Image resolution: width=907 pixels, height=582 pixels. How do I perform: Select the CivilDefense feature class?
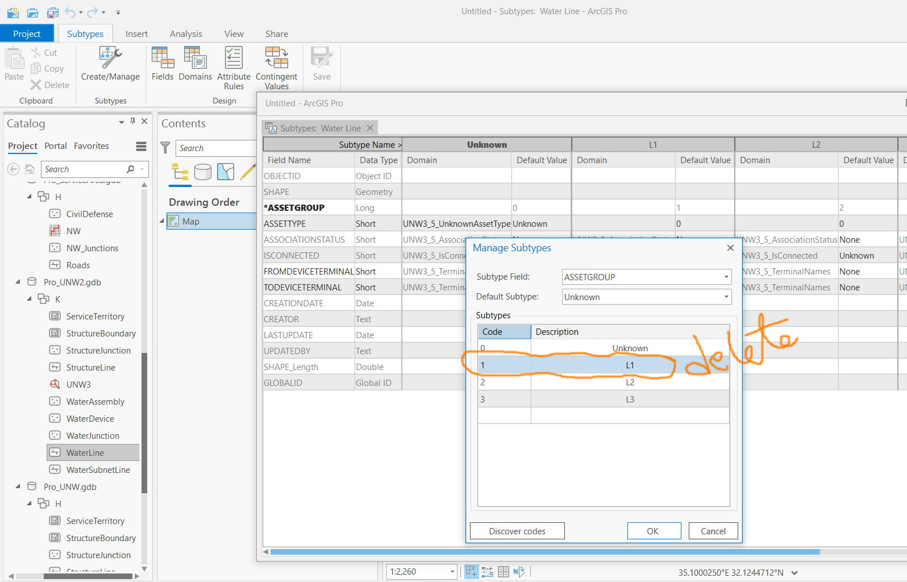[x=89, y=214]
